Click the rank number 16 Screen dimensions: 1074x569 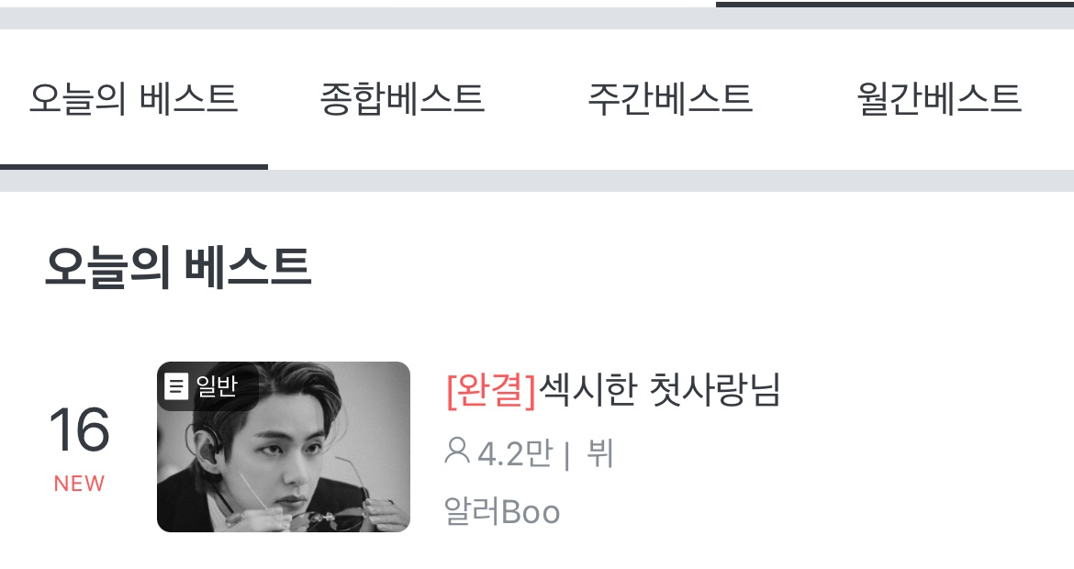(x=80, y=430)
